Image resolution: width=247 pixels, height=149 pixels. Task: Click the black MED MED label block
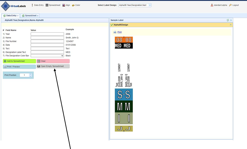pos(124,46)
